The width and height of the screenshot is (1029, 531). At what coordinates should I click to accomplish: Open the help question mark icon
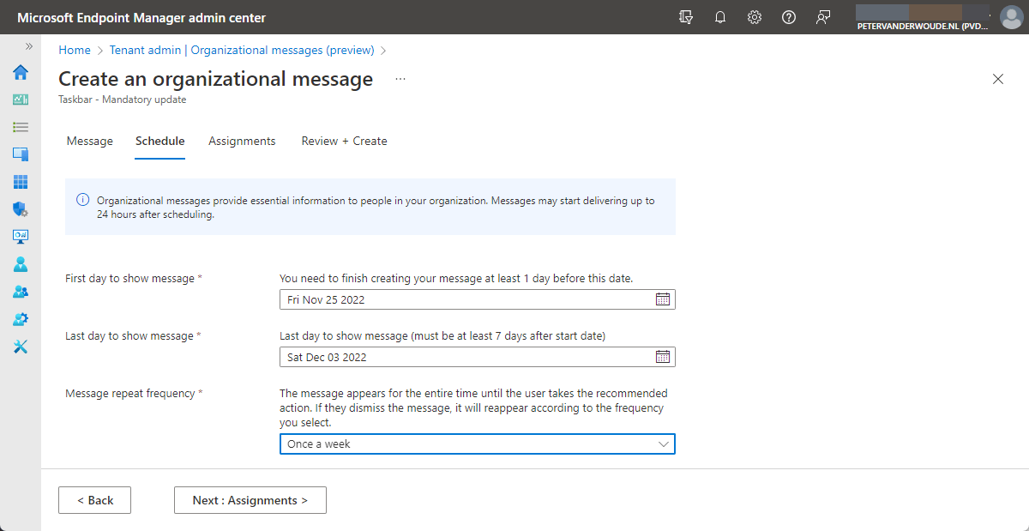click(x=788, y=16)
